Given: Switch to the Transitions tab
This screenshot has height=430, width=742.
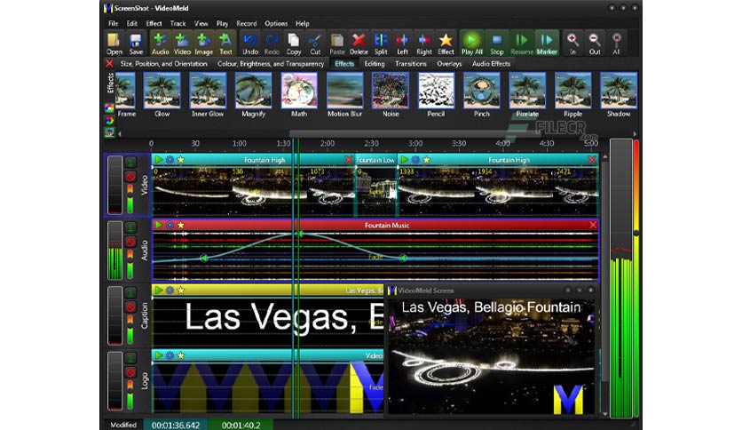Looking at the screenshot, I should click(x=411, y=63).
